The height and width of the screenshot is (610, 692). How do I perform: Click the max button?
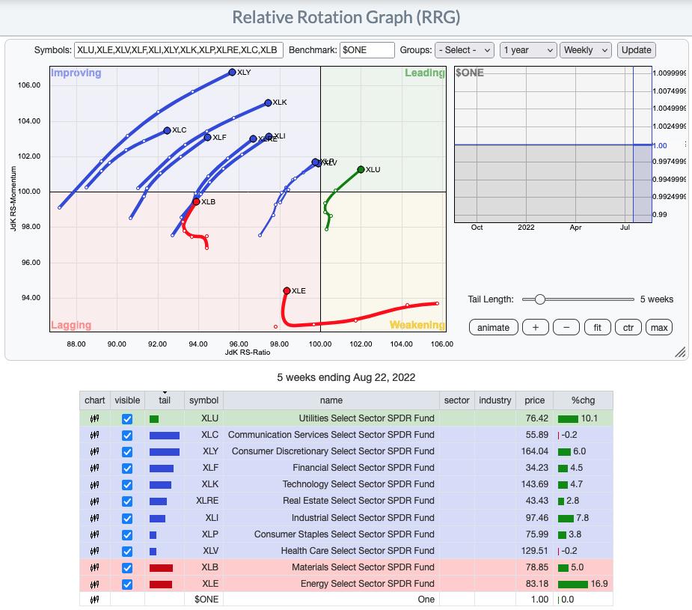659,328
